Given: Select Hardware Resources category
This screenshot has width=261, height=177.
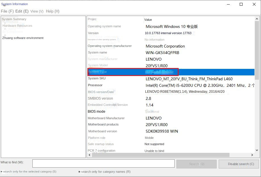Looking at the screenshot, I should 17,26.
